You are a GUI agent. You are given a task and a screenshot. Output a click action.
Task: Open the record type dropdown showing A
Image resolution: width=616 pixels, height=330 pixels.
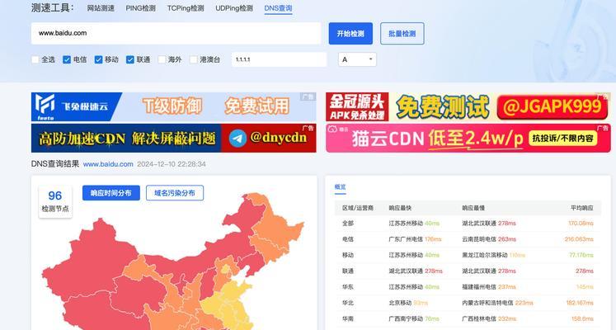coord(357,59)
